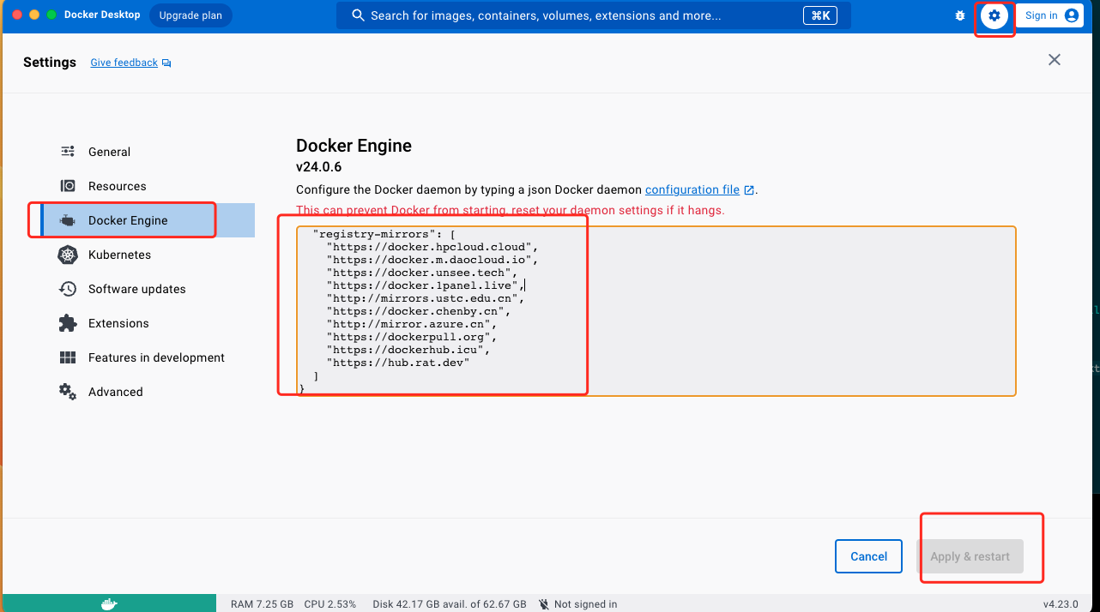
Task: Open the settings gear icon
Action: (x=994, y=15)
